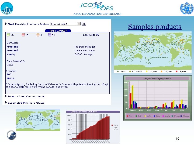The height and width of the screenshot is (145, 194).
Task: Open the Float Provider Members States dropdown
Action: 65,24
